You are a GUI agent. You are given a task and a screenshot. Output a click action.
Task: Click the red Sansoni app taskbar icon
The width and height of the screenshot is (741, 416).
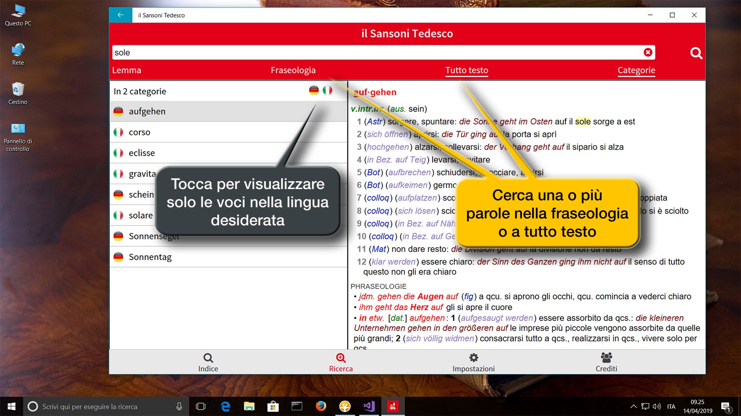pyautogui.click(x=393, y=406)
